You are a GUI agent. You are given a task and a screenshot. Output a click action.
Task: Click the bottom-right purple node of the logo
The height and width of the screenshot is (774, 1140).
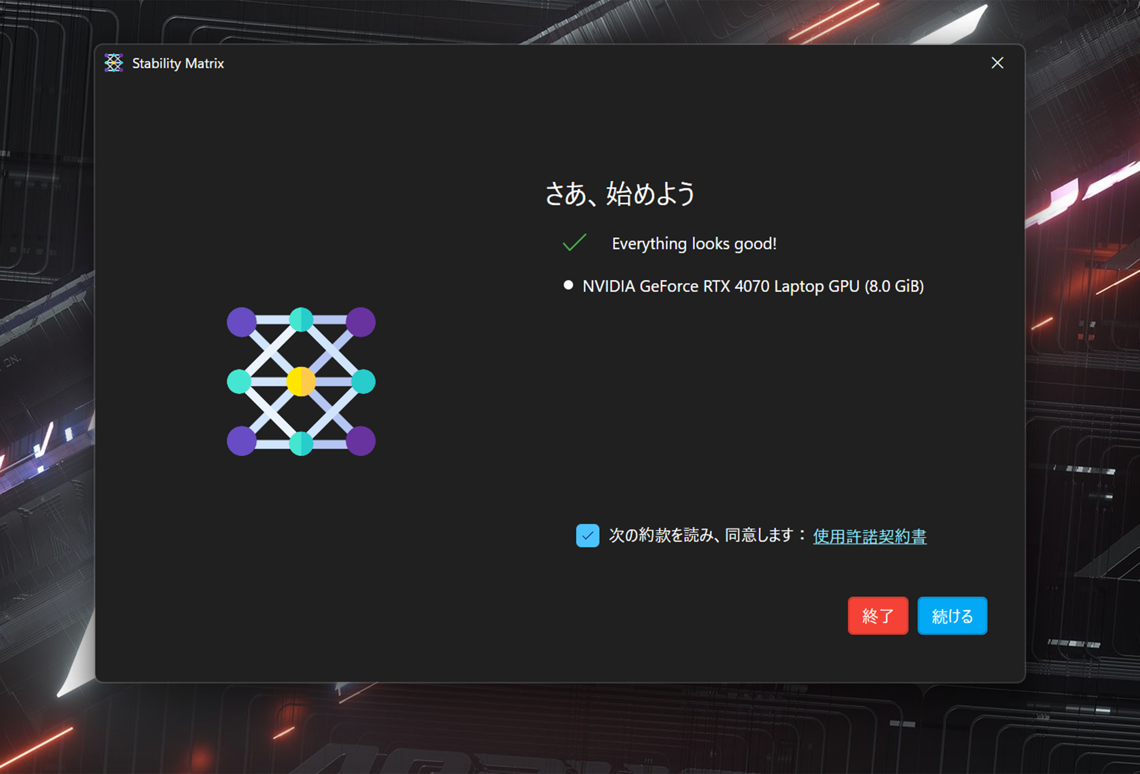point(361,441)
